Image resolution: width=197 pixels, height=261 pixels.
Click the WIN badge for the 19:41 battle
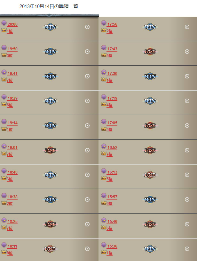click(x=51, y=77)
